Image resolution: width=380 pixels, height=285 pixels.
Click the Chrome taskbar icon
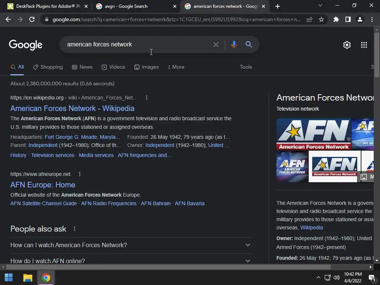[x=46, y=278]
